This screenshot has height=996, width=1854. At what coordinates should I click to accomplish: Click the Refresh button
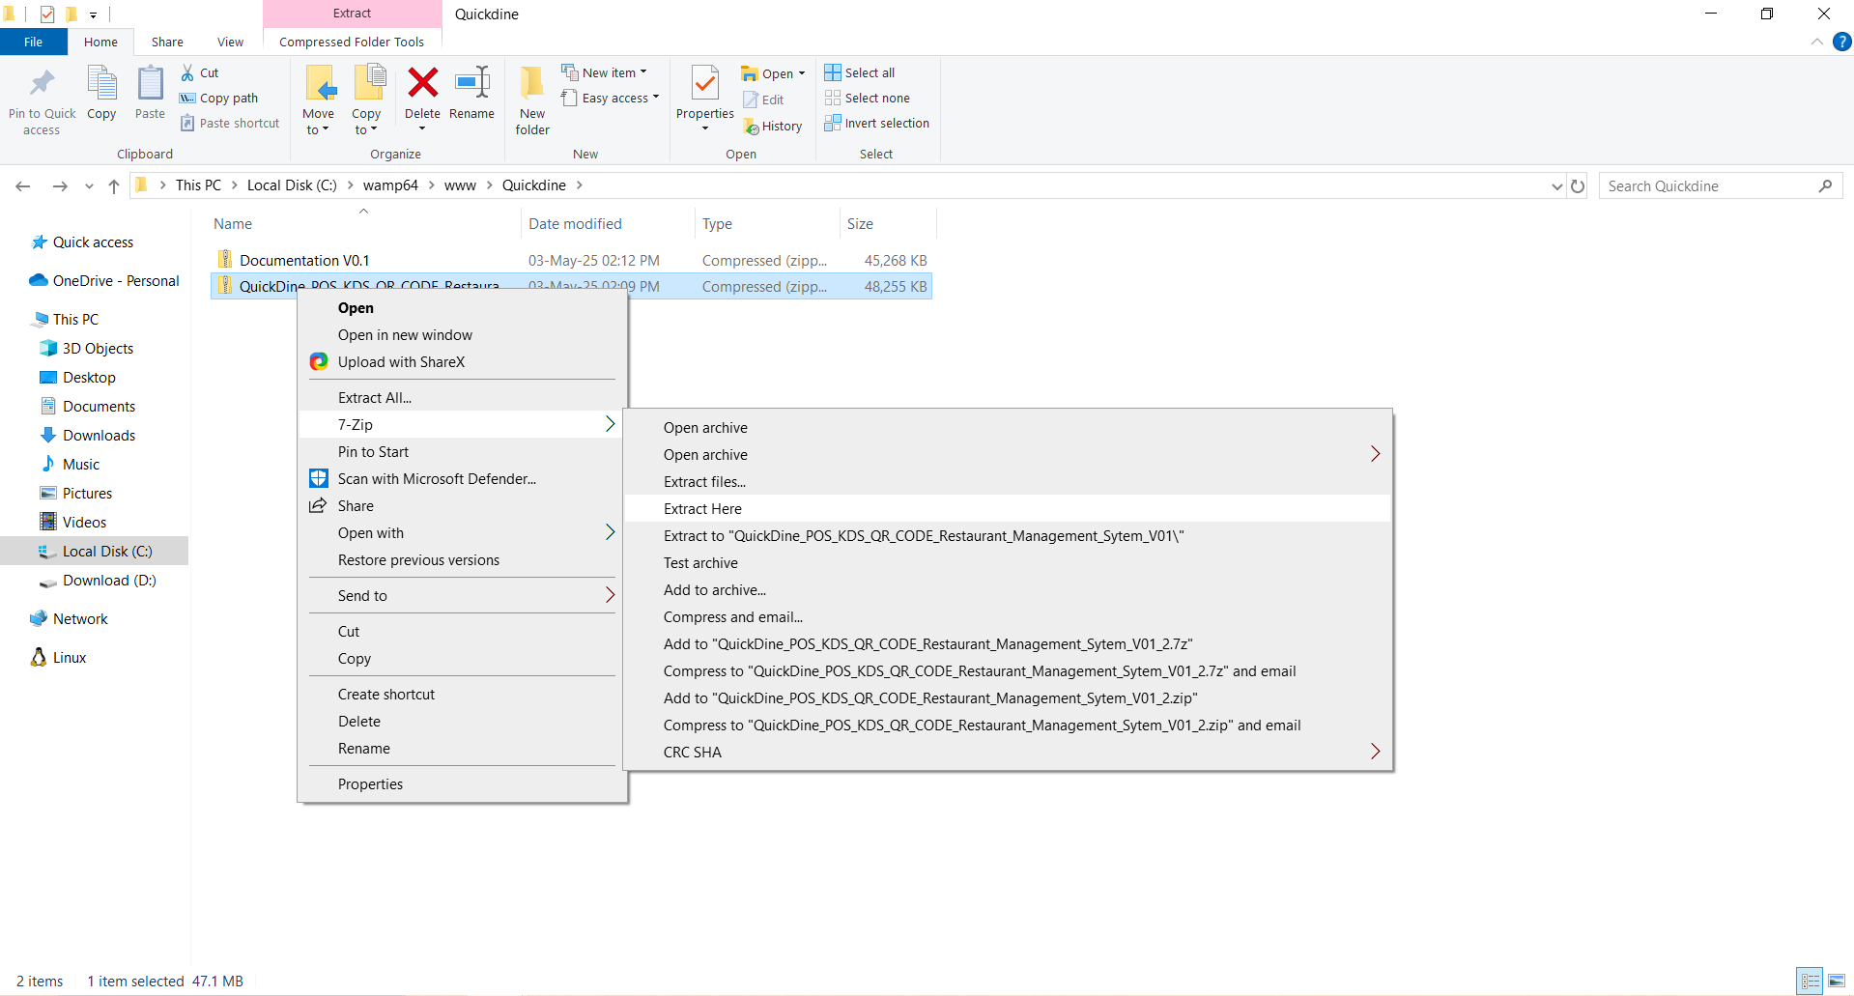[x=1578, y=186]
